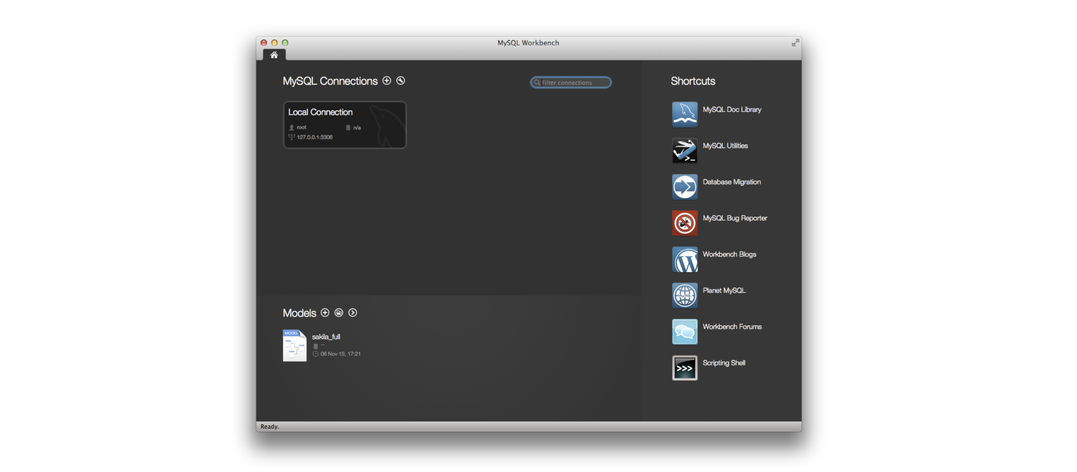Launch MySQL Utilities shortcut icon
Image resolution: width=1077 pixels, height=472 pixels.
[684, 150]
